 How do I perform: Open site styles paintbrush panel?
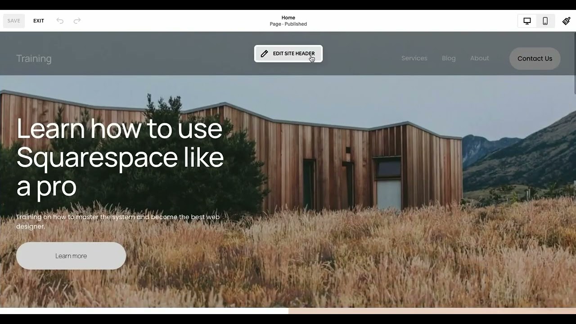566,21
